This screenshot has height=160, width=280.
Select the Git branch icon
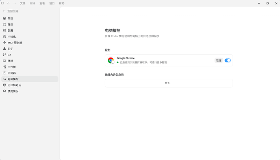click(x=4, y=55)
